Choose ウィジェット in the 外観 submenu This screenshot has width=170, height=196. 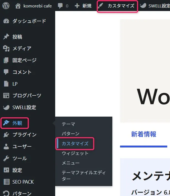75,153
